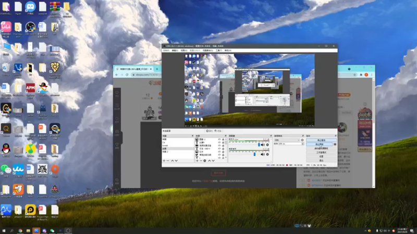Mute the first mixer channel speaker icon

(x=263, y=145)
